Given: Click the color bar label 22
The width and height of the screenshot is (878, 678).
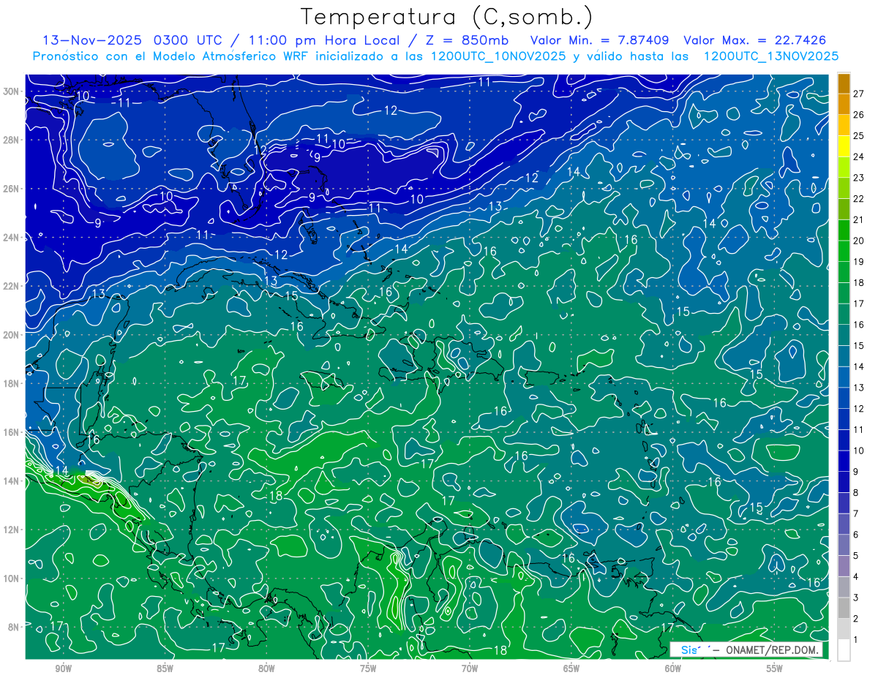Looking at the screenshot, I should [x=859, y=198].
